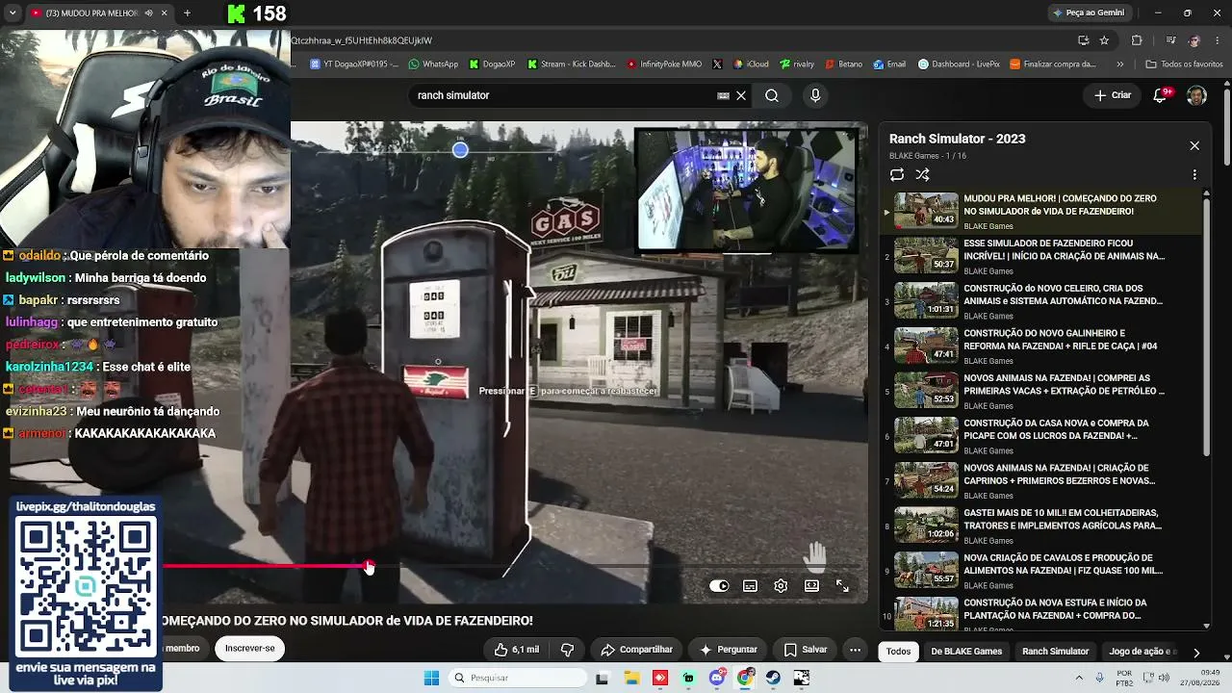Start voice search with the microphone icon

tap(815, 95)
